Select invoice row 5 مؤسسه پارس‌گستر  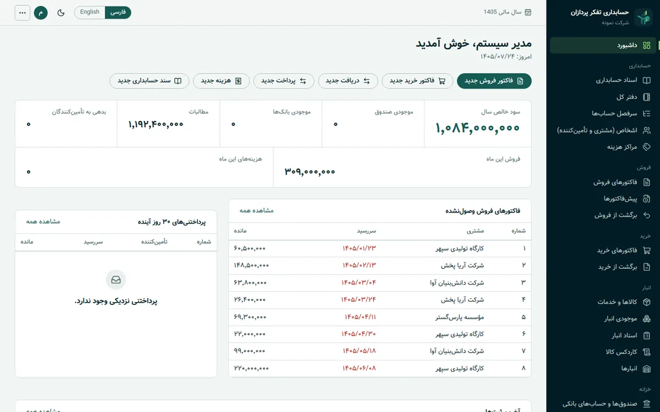pyautogui.click(x=380, y=317)
